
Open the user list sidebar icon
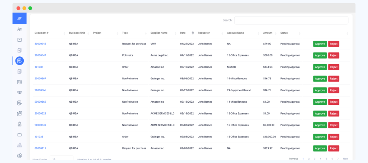point(19,29)
